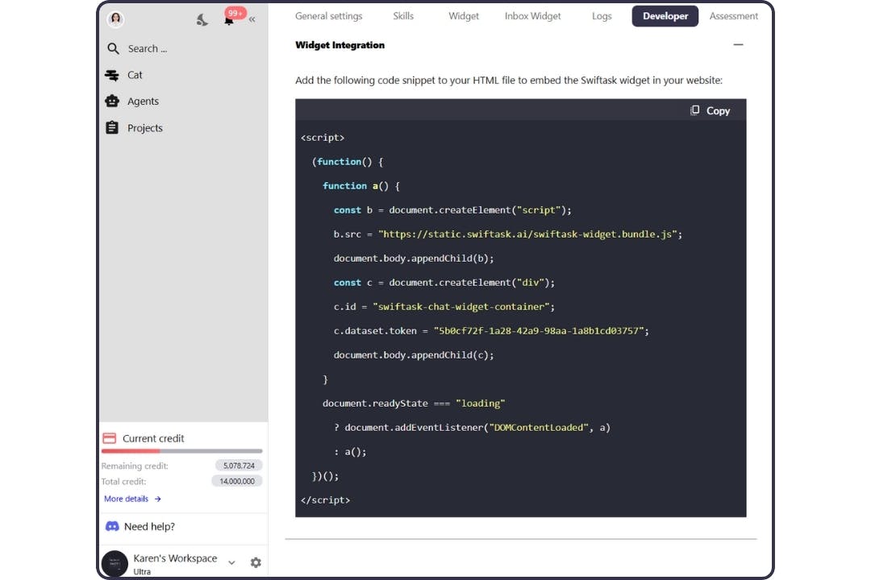Collapse the sidebar with the double chevron

click(252, 19)
